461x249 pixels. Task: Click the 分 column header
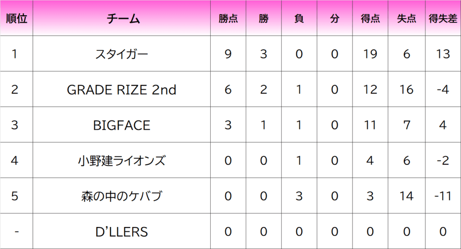334,18
